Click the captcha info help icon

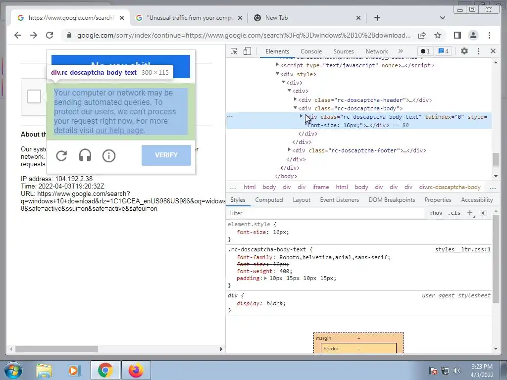[108, 156]
